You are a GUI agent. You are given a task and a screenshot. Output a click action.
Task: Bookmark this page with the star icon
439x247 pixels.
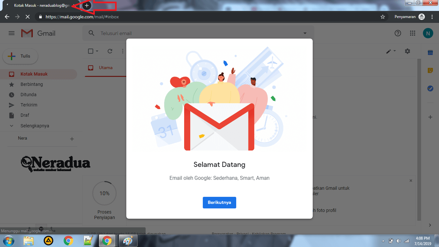coord(382,17)
